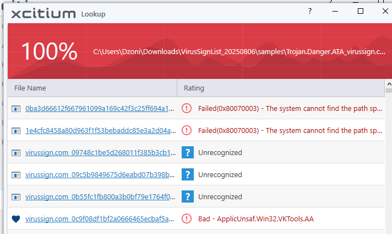Open the 0ba3d66612f667961099a169c42f3c25ff694a1 file link
The width and height of the screenshot is (392, 234).
click(x=100, y=108)
